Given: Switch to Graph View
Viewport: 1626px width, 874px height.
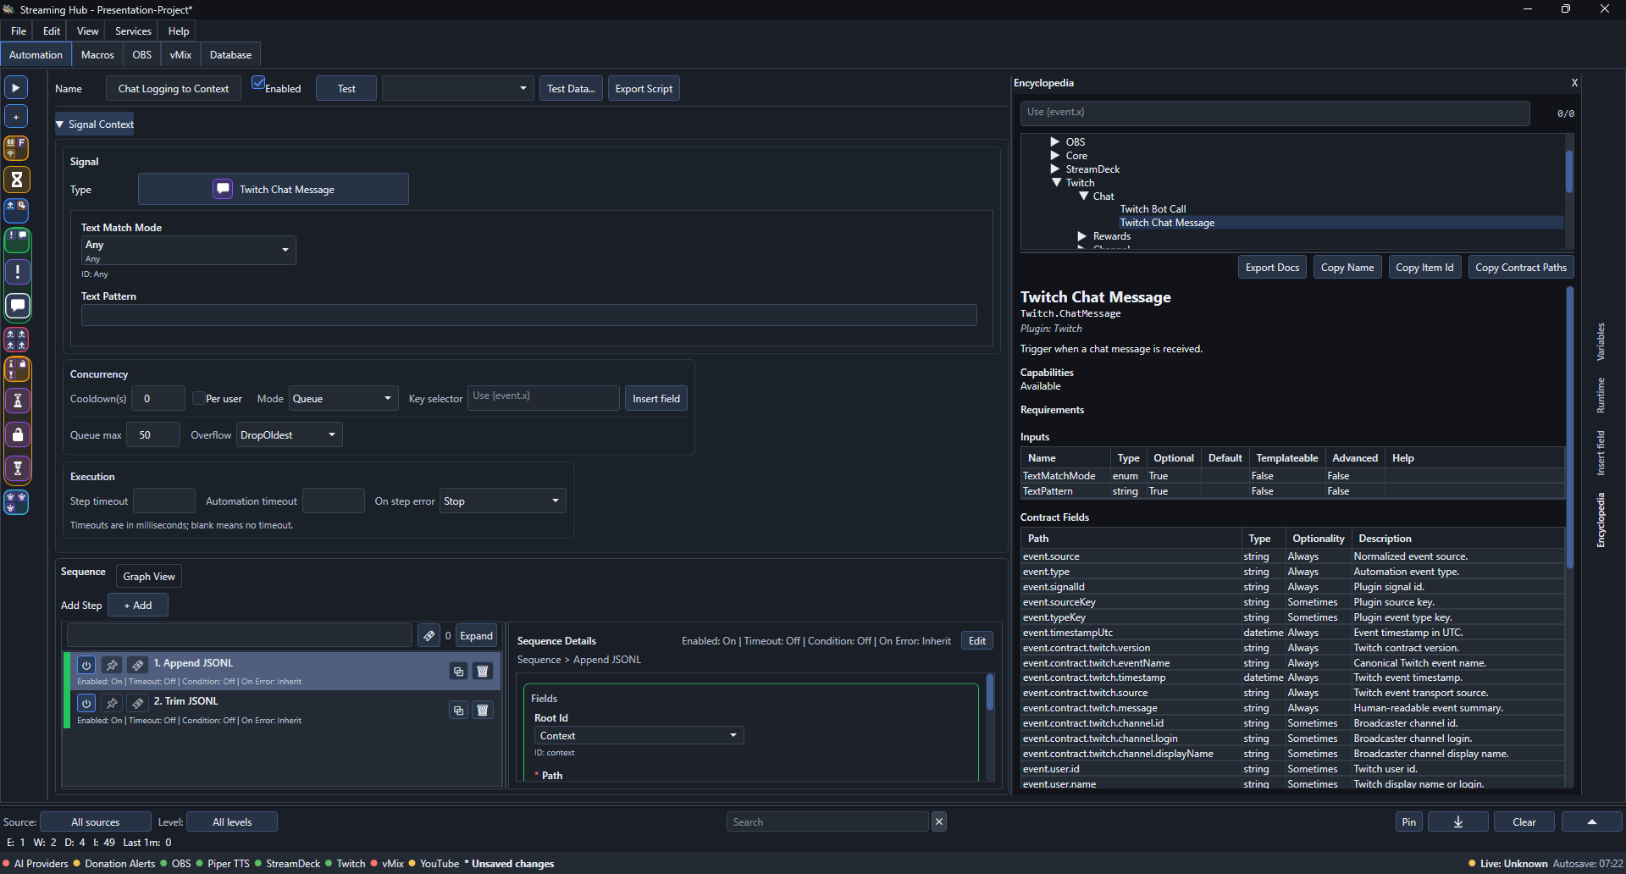Looking at the screenshot, I should pyautogui.click(x=149, y=577).
